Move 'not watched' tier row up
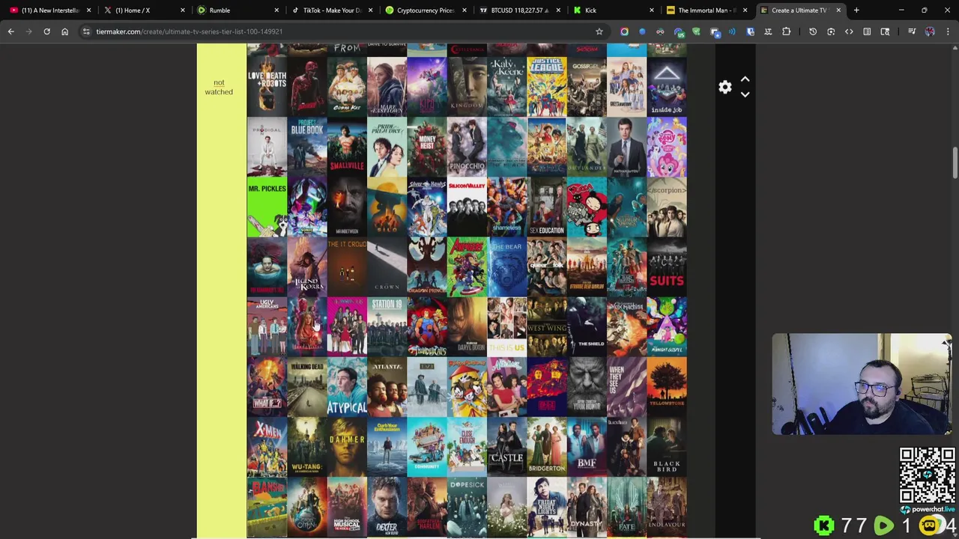This screenshot has height=539, width=959. 745,79
